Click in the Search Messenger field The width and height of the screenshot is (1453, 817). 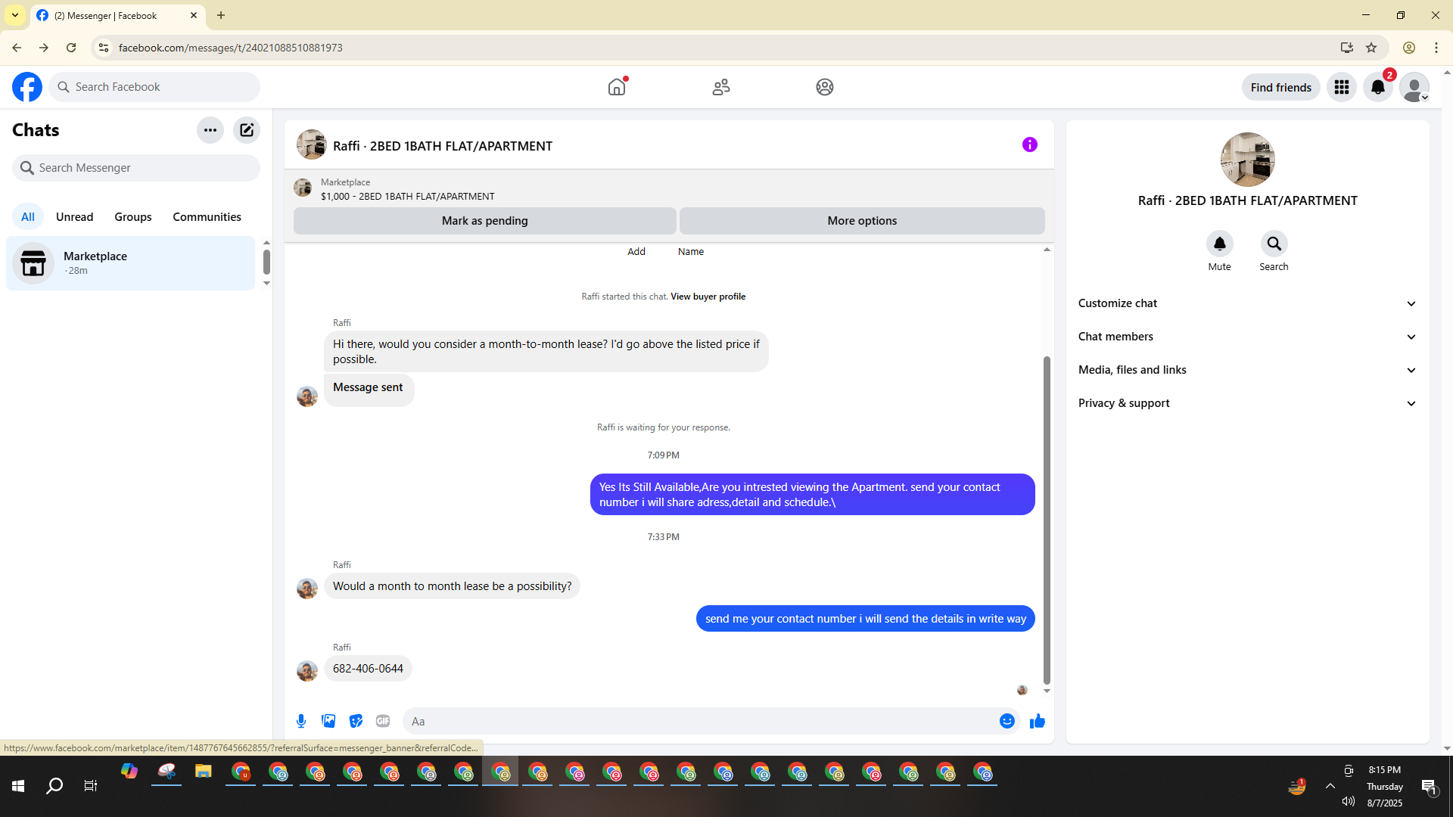[x=136, y=168]
